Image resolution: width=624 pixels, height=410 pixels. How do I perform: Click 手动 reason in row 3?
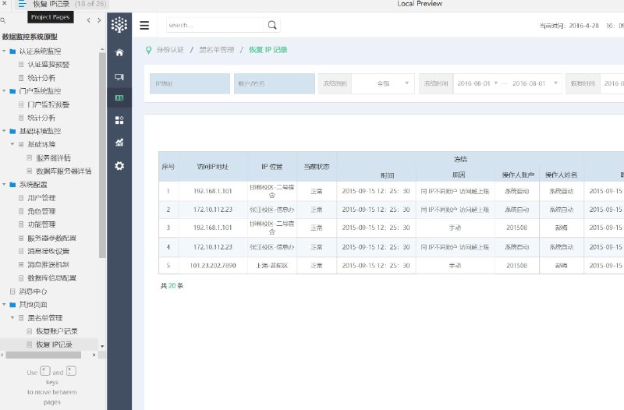tap(455, 228)
